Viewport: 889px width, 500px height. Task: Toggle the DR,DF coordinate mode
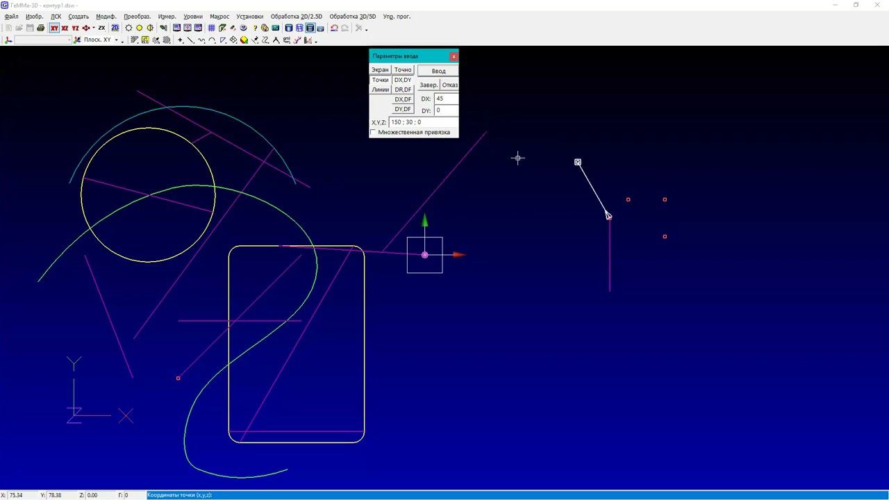(x=403, y=90)
